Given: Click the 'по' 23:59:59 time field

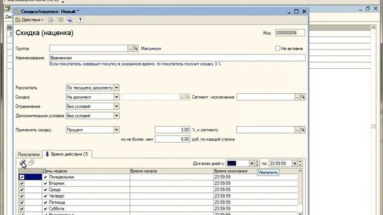Looking at the screenshot, I should 281,163.
